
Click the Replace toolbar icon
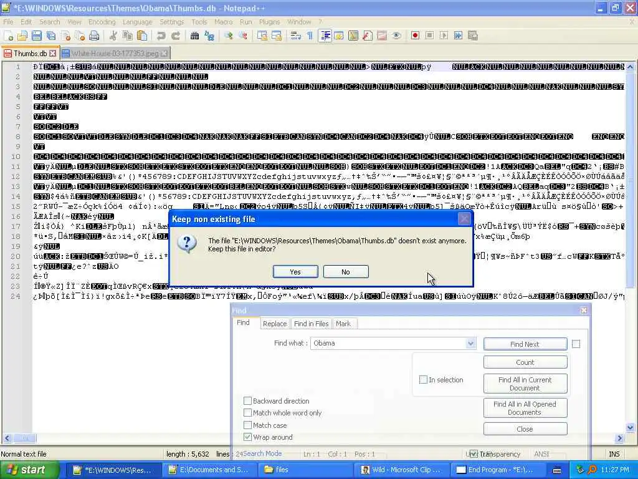[209, 36]
